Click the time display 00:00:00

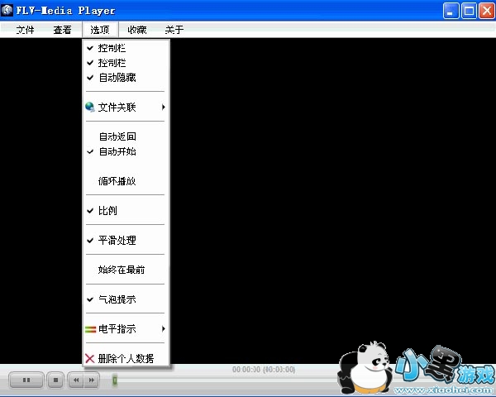pos(264,370)
